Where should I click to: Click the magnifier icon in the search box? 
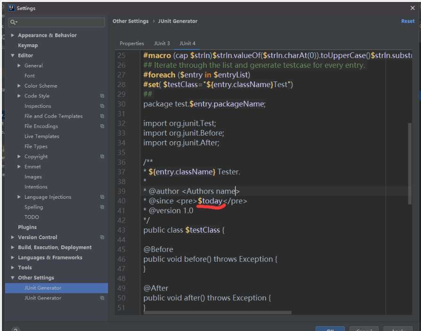tap(13, 22)
